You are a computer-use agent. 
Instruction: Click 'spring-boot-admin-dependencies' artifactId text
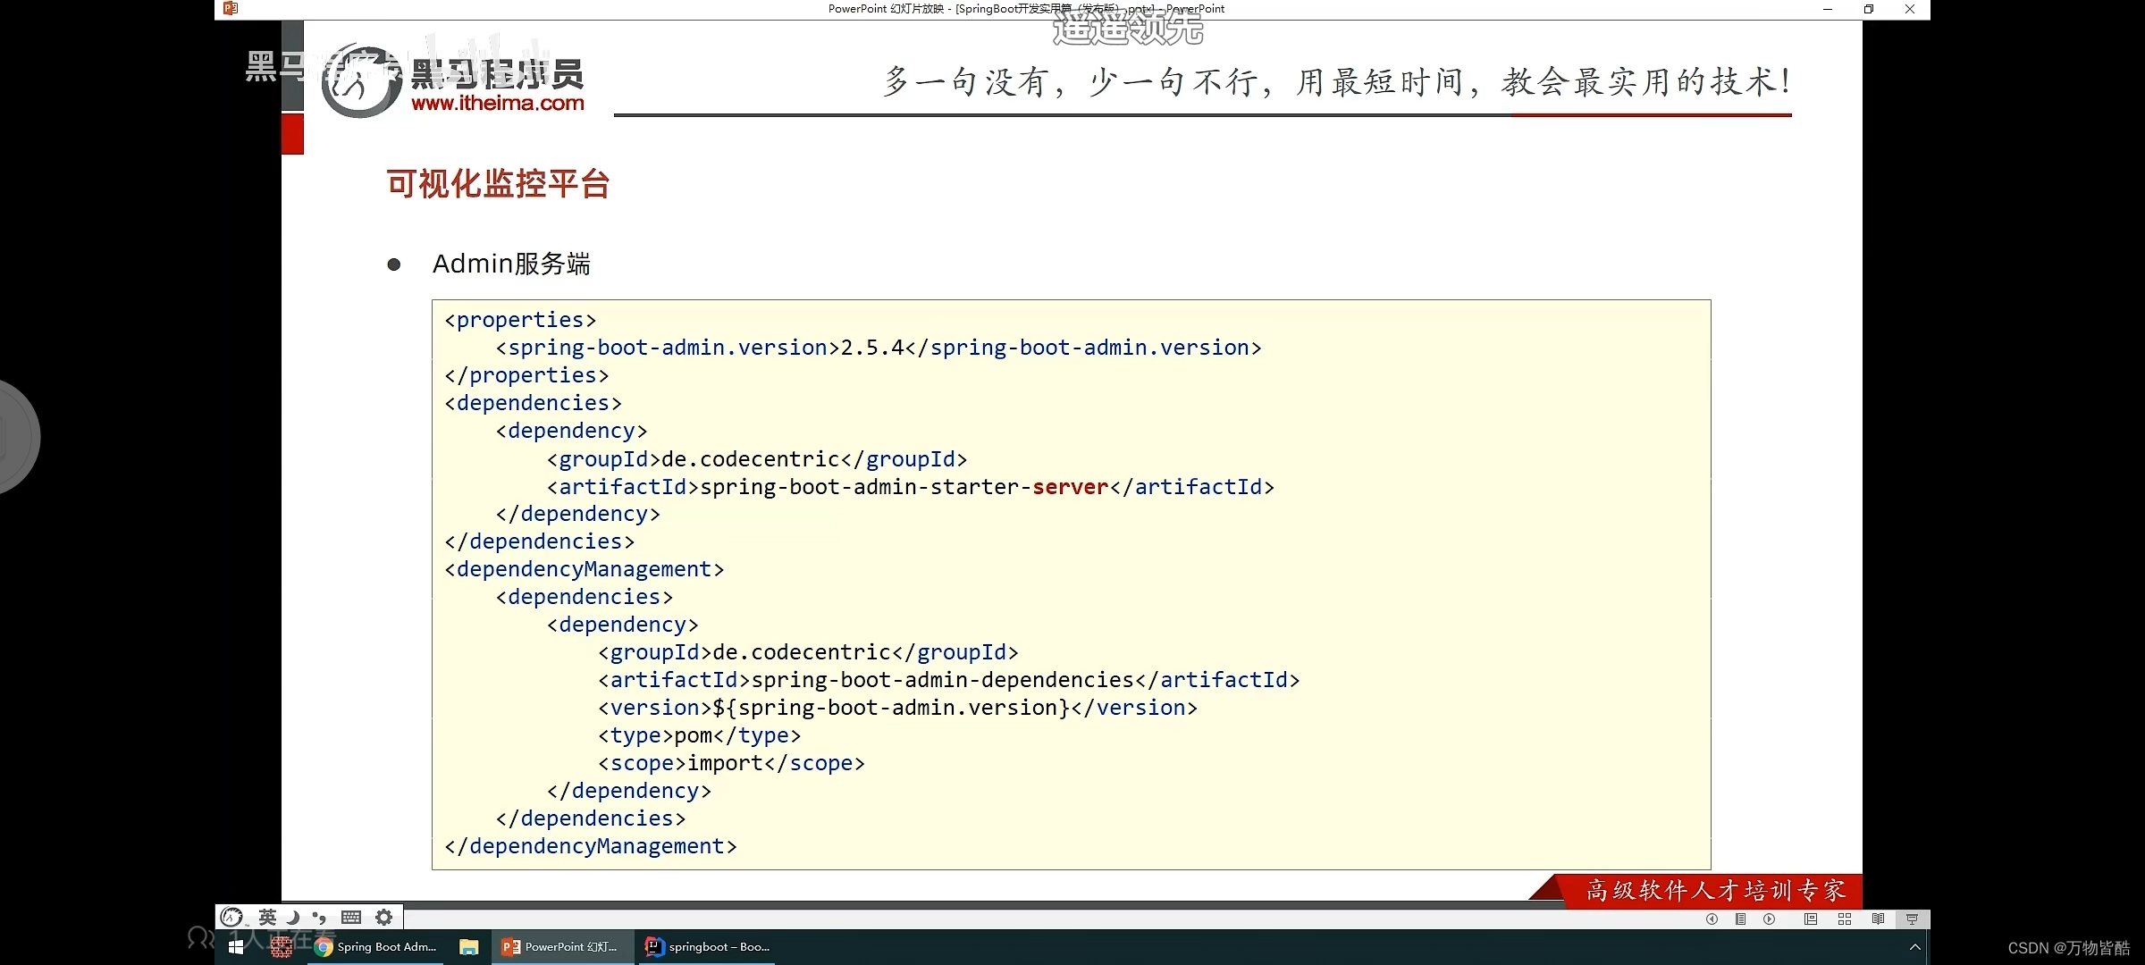point(943,680)
